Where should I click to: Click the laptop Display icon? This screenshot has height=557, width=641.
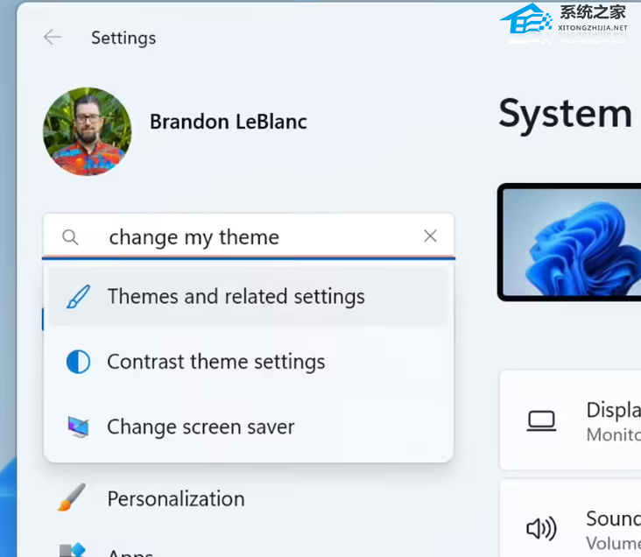[541, 421]
